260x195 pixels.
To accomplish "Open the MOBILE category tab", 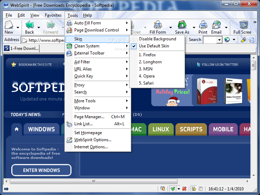I will click(x=223, y=129).
